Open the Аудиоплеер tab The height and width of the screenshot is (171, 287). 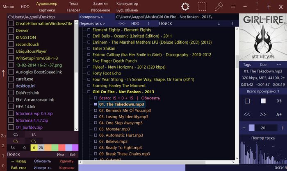(x=47, y=3)
